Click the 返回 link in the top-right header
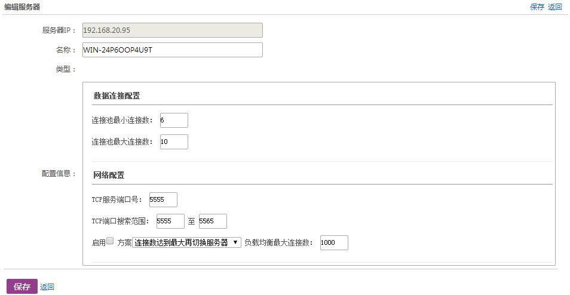Screen dimensions: 570x295 (555, 7)
